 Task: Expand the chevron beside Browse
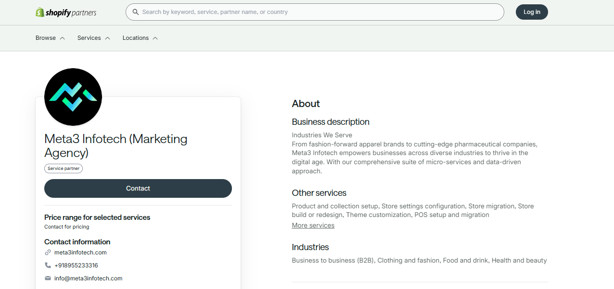(x=62, y=38)
